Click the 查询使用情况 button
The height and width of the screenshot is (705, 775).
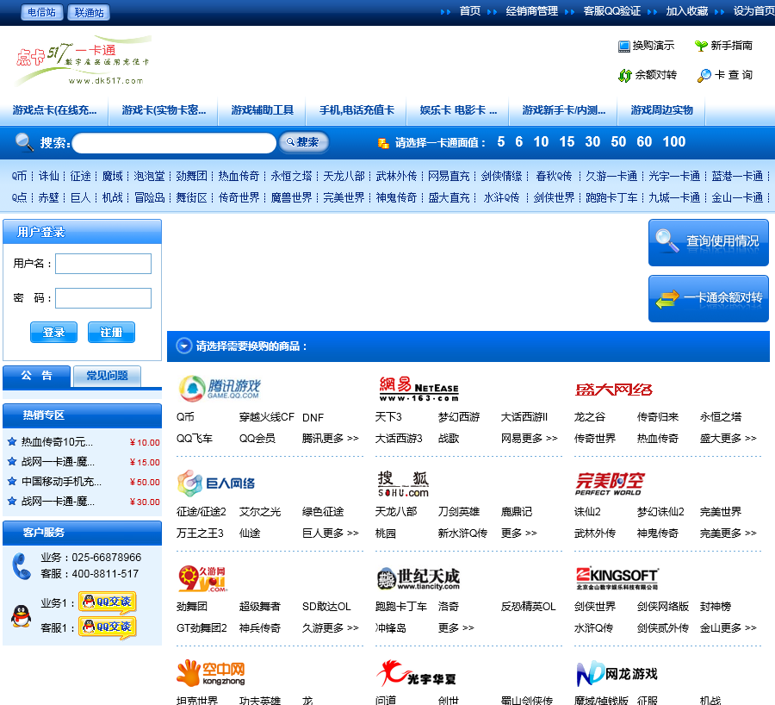coord(709,242)
